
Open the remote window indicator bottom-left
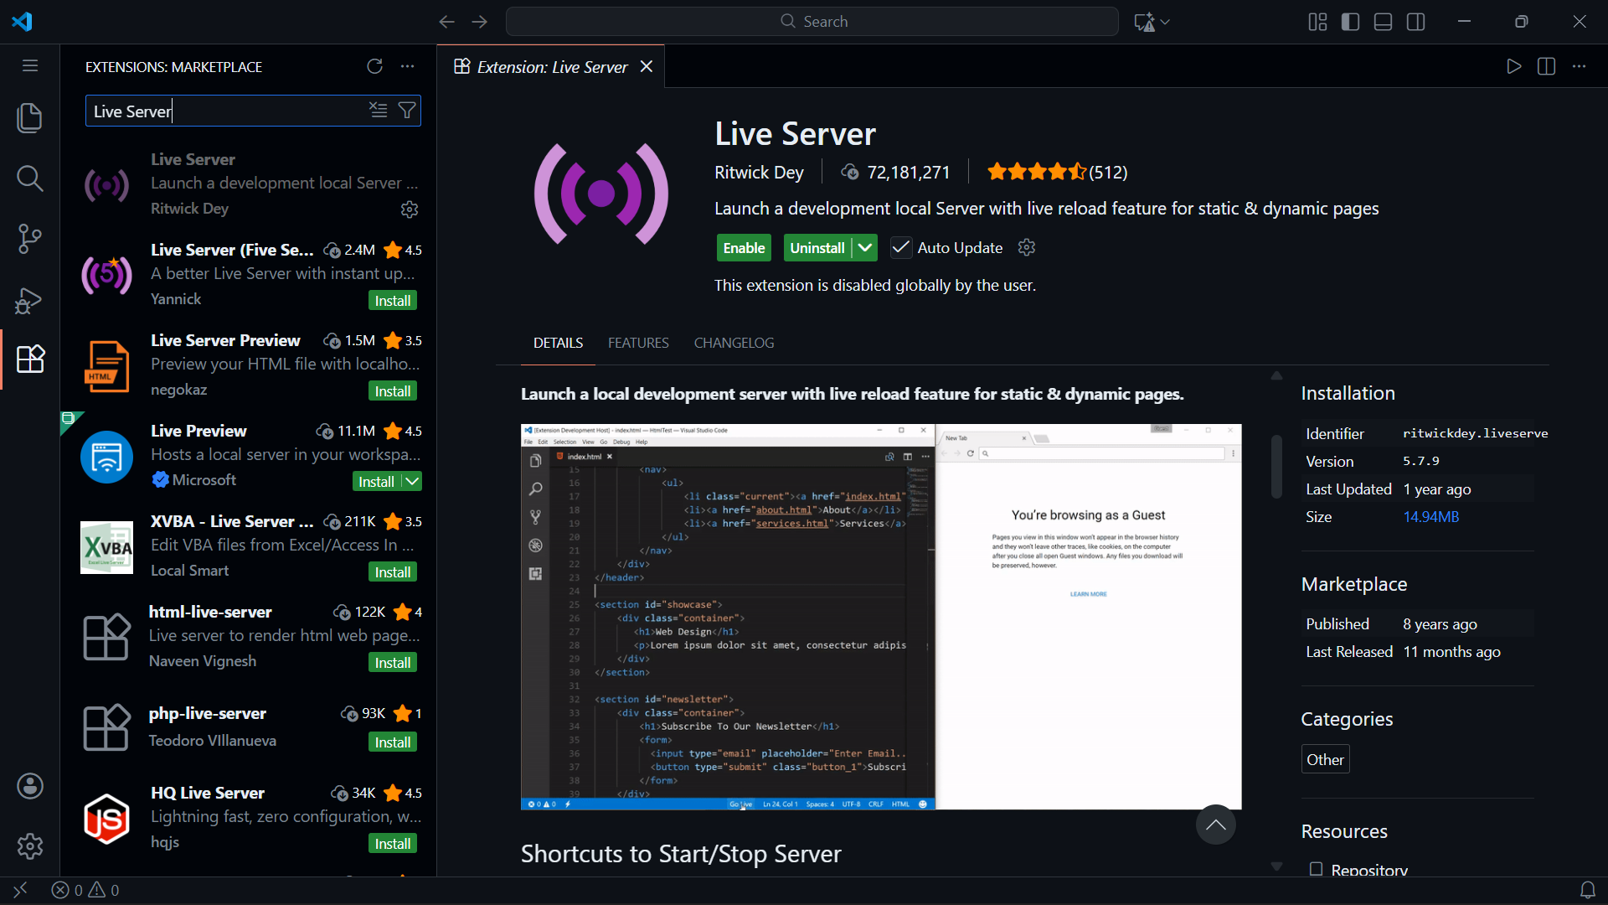click(19, 890)
